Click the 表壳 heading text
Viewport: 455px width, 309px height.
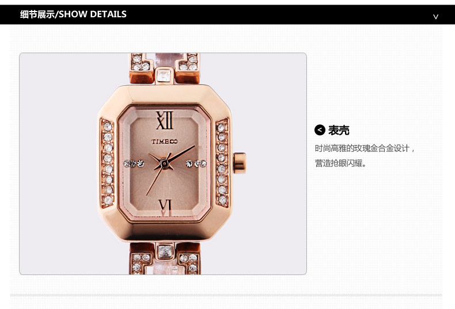point(339,130)
